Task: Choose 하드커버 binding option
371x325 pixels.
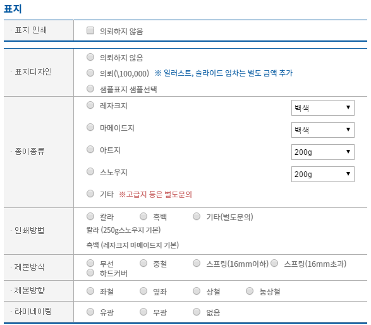Action: pos(90,273)
